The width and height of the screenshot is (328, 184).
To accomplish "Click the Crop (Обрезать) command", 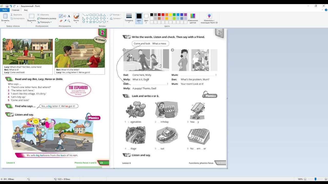I will click(43, 15).
